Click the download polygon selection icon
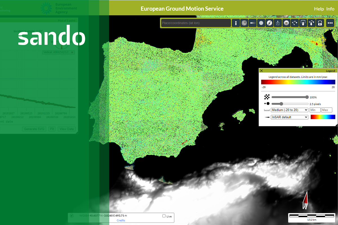Viewport: 338px width, 225px height. click(312, 23)
